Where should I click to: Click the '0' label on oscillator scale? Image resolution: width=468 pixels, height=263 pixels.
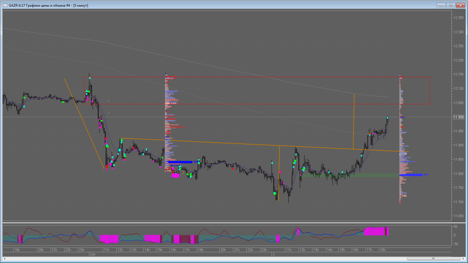pos(455,235)
